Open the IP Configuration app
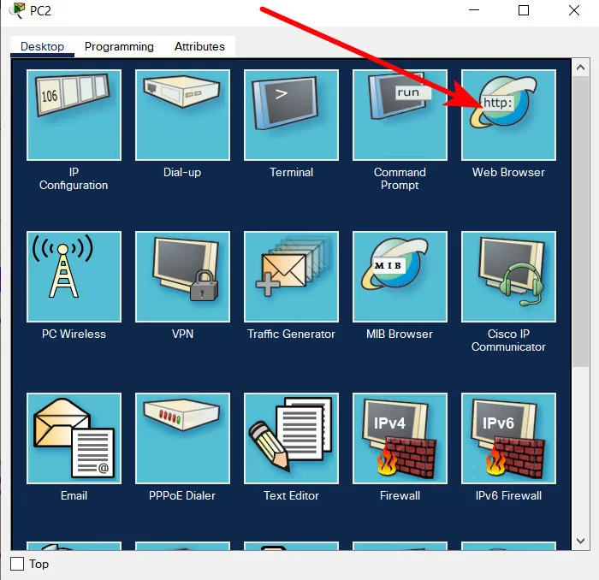599x580 pixels. coord(74,115)
